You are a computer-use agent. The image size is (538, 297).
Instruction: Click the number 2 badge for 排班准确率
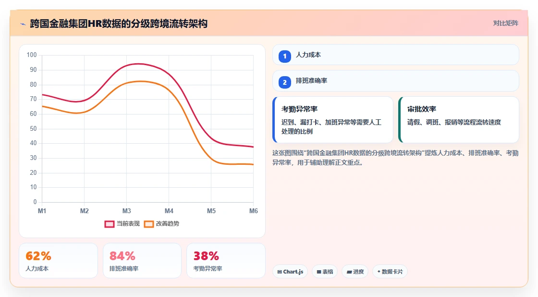(285, 82)
